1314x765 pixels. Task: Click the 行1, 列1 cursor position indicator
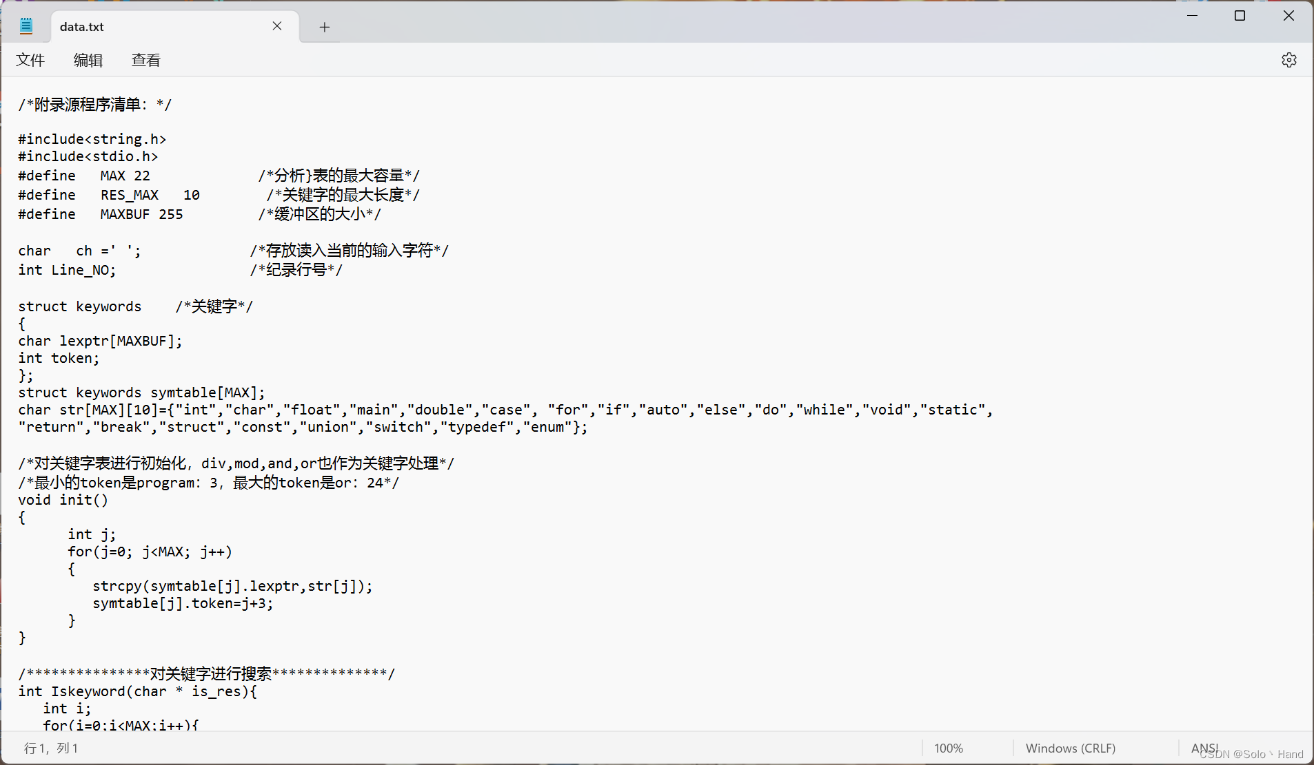[50, 748]
